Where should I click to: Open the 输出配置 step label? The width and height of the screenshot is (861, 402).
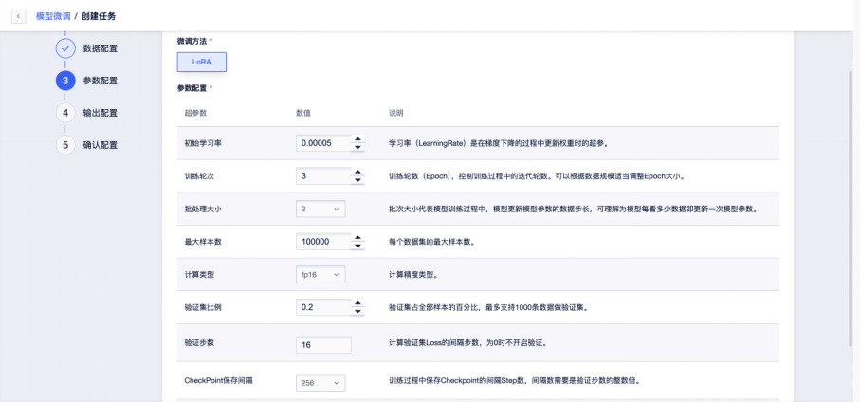point(100,113)
